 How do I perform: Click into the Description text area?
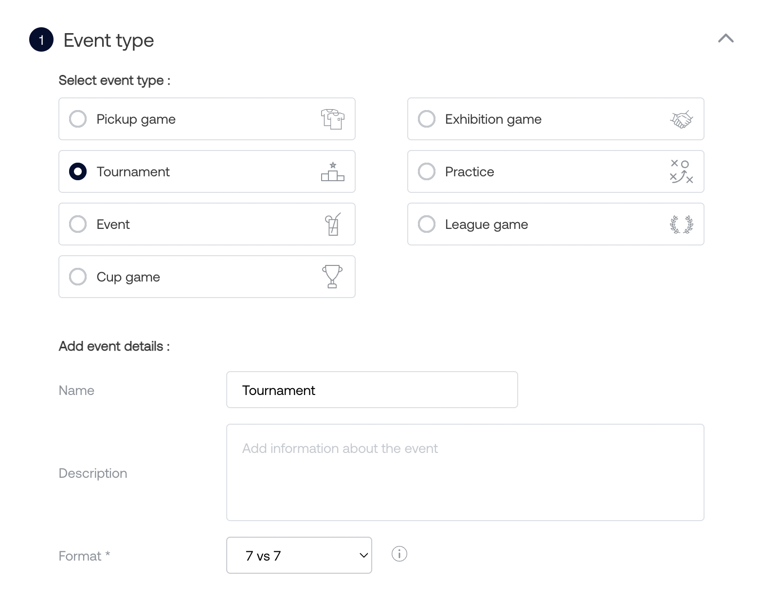(x=465, y=472)
